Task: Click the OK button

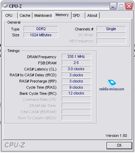Action: 119,145
